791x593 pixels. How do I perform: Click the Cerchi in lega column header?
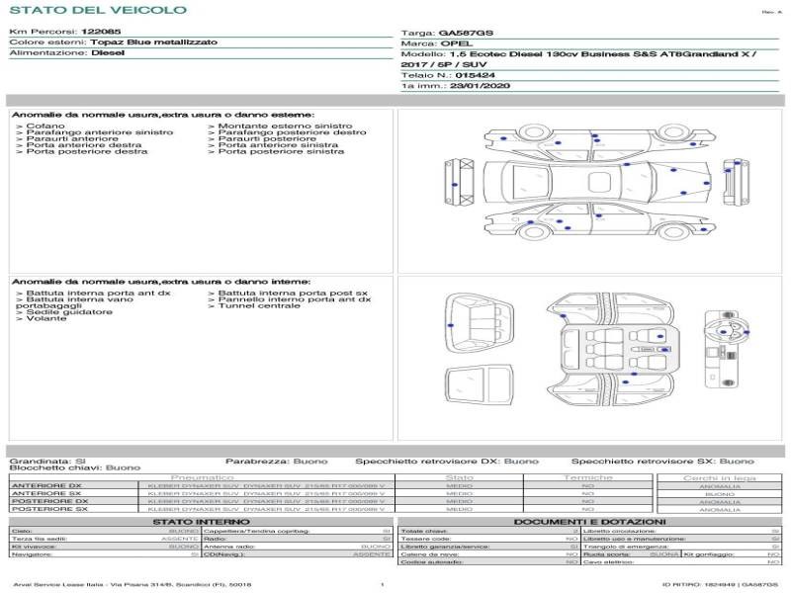click(x=720, y=478)
